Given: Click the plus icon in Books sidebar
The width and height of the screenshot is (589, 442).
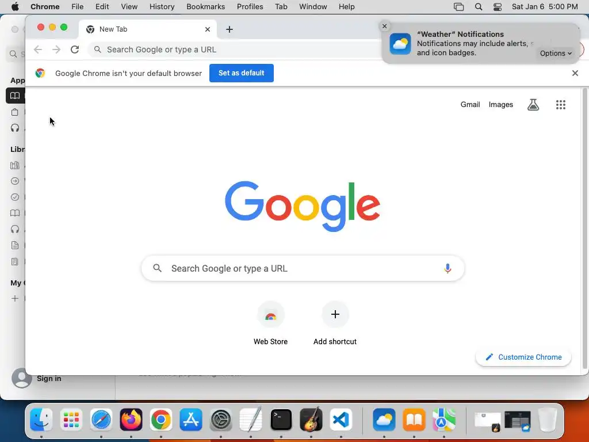Looking at the screenshot, I should click(14, 299).
